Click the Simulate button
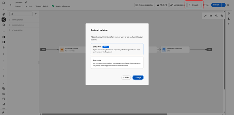 194,5
